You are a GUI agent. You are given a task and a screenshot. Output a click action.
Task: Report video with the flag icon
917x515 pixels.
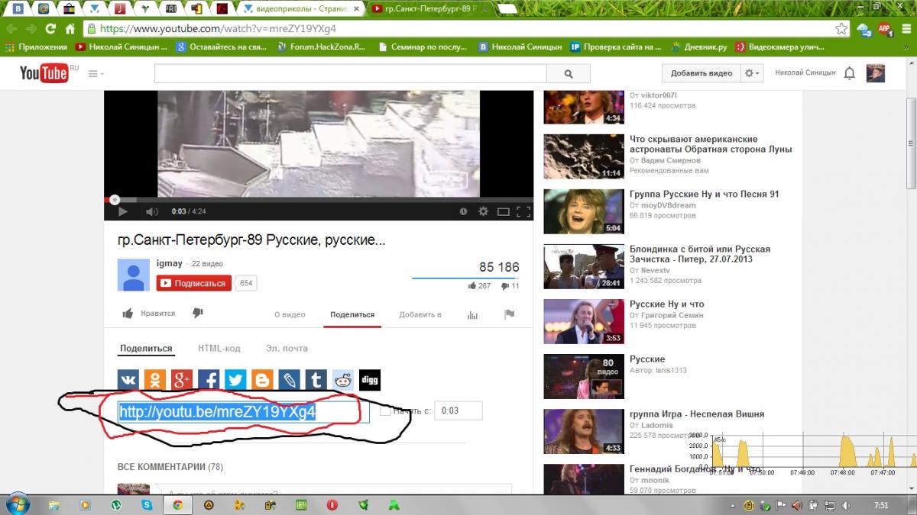click(509, 314)
